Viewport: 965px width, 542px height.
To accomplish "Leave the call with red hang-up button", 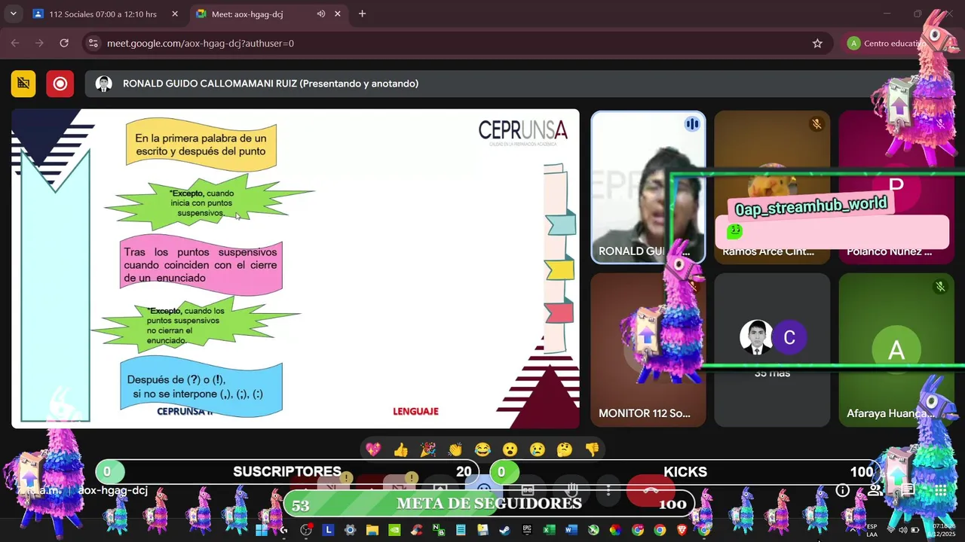I will (651, 490).
